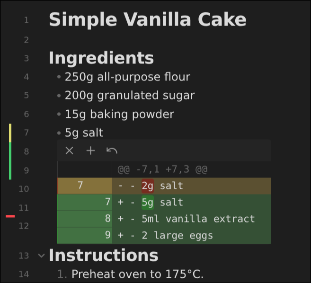Revert the hunk using the undo arrow
Viewport: 311px width, 283px height.
point(112,151)
